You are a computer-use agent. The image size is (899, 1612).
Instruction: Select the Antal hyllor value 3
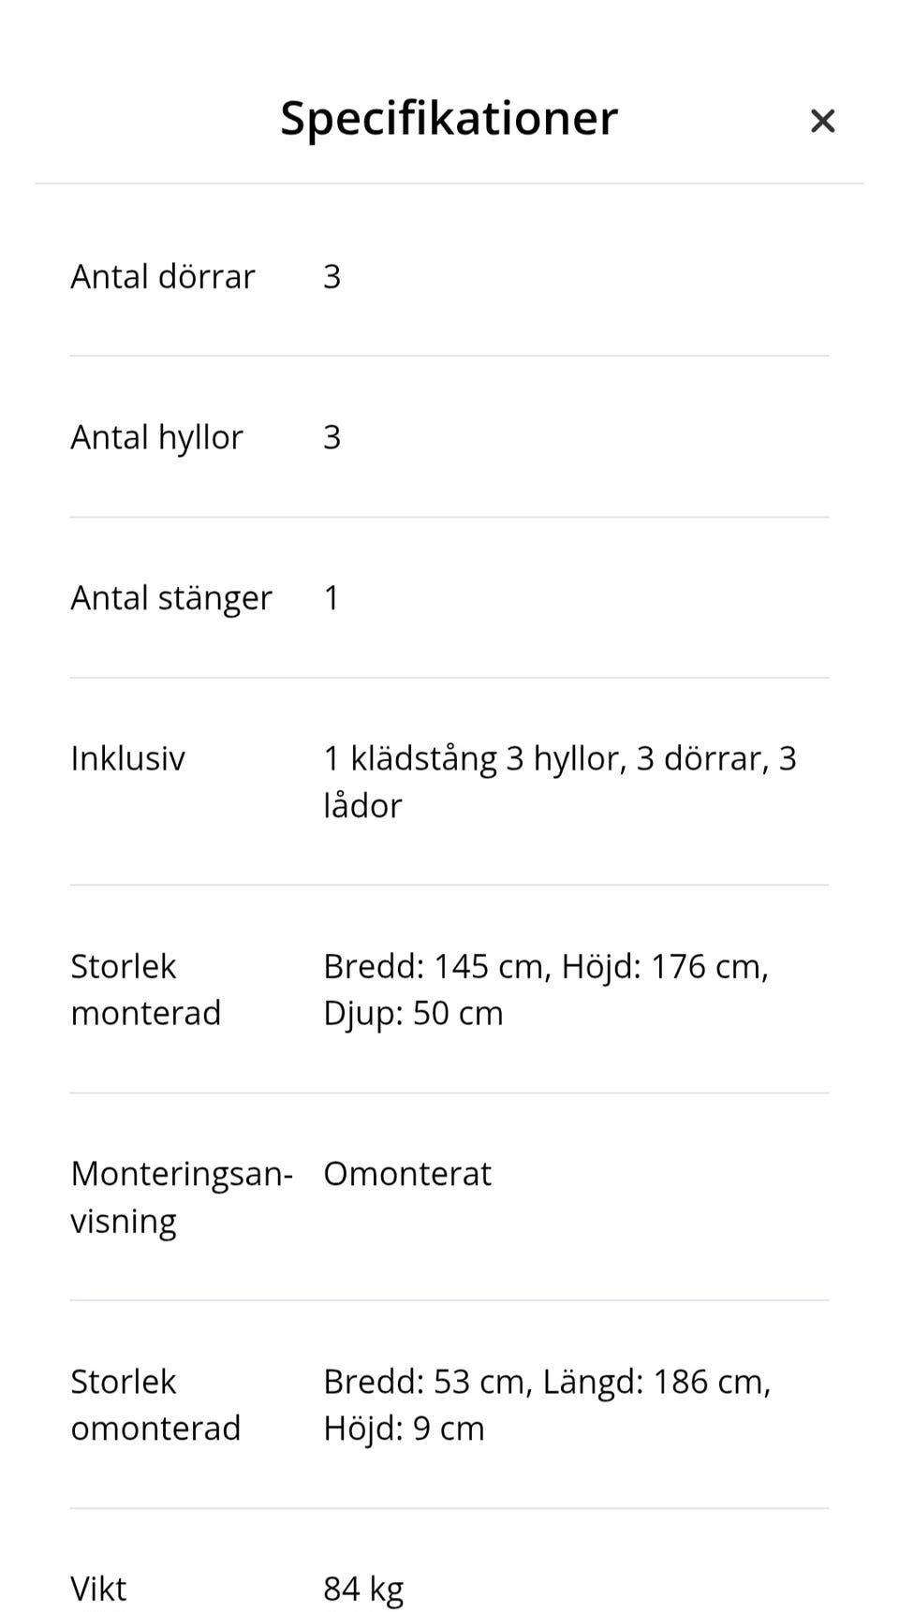coord(332,437)
